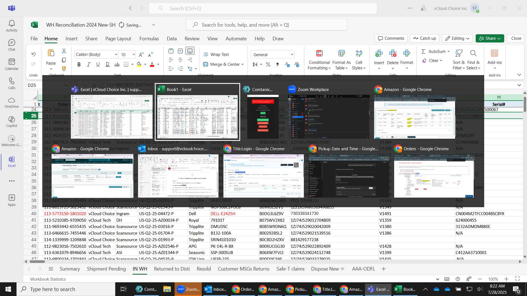Screen dimensions: 527x296
Task: Switch to the Formulas ribbon tab
Action: (x=149, y=39)
